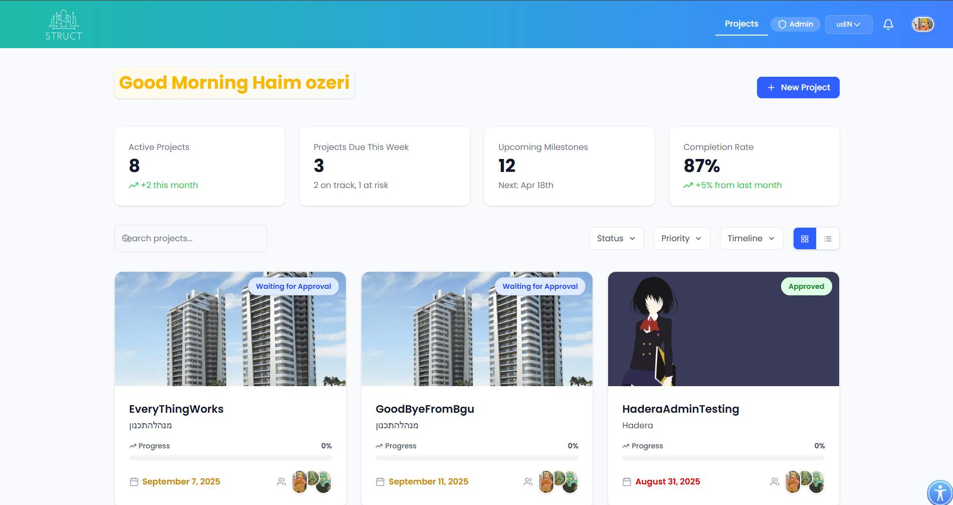This screenshot has height=505, width=953.
Task: Open notifications via the bell icon
Action: [888, 24]
